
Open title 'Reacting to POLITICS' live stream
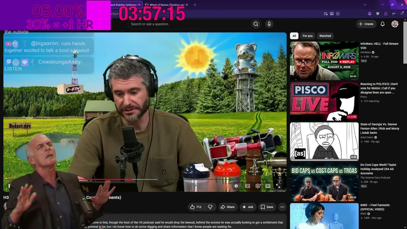379,88
